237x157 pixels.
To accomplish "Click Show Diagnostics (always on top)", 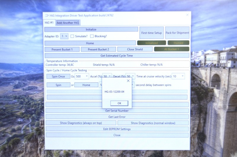I will pyautogui.click(x=81, y=123).
